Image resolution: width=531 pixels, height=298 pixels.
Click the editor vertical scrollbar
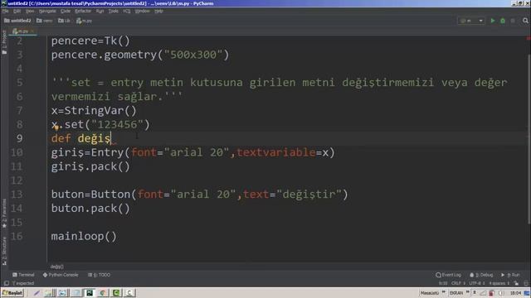pyautogui.click(x=529, y=138)
